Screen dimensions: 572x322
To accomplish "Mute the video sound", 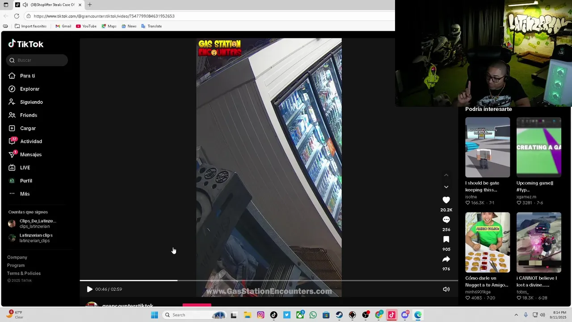I will [x=446, y=289].
